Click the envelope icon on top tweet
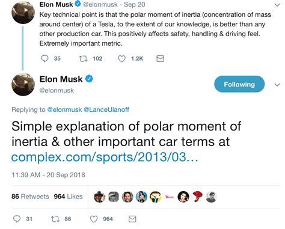Viewport: 285px width, 229px height. pos(160,59)
